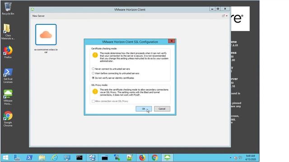The width and height of the screenshot is (289, 162).
Task: Click the VMware Horizon Client taskbar icon
Action: tap(167, 157)
